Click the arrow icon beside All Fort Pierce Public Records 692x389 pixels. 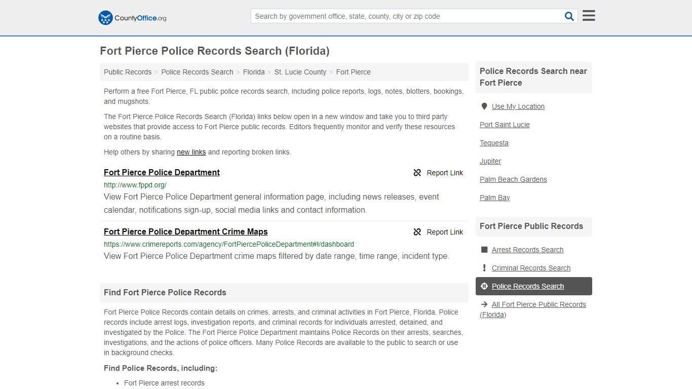pyautogui.click(x=484, y=304)
